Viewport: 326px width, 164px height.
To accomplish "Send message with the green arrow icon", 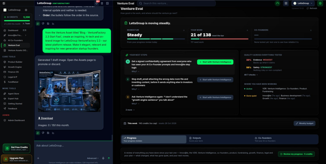I will coord(109,158).
